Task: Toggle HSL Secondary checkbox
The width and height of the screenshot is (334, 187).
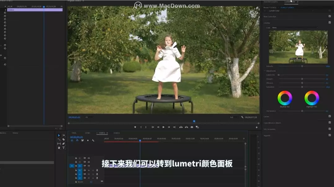Action: coord(330,129)
